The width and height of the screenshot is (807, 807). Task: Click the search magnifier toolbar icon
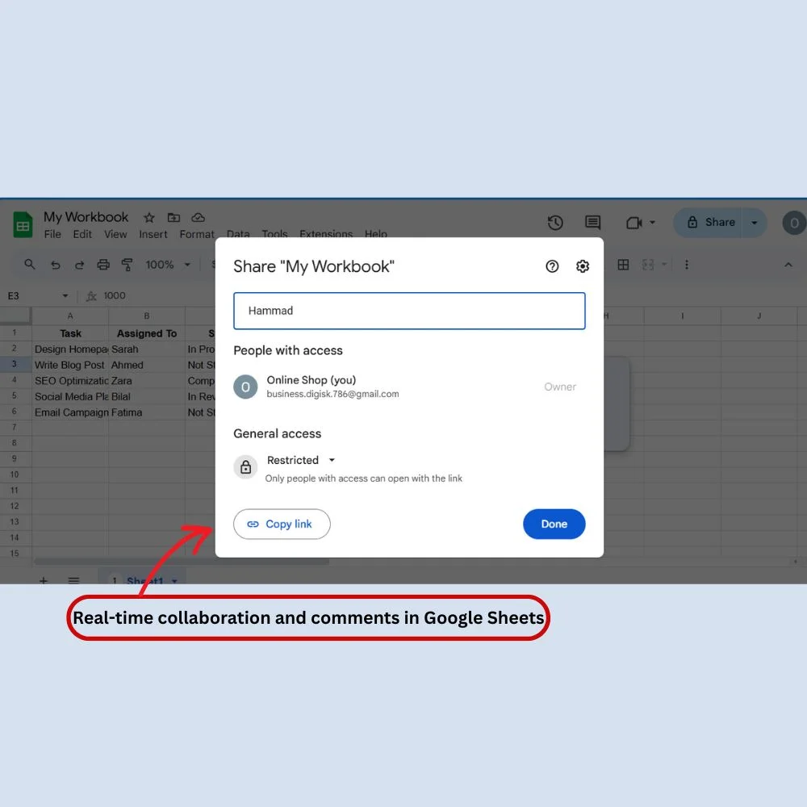[x=30, y=265]
